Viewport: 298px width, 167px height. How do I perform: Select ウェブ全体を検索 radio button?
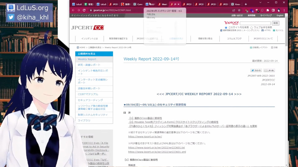251,28
